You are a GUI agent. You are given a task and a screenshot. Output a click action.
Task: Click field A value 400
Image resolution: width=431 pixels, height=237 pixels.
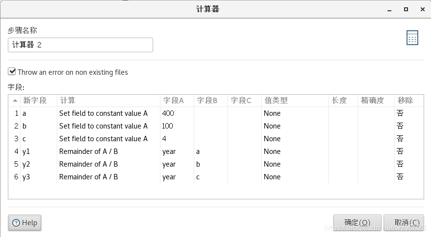click(168, 113)
